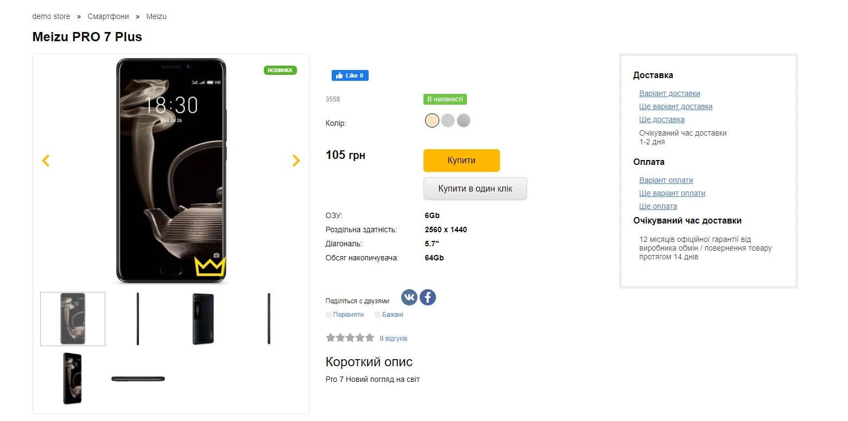Screen dimensions: 848x421
Task: Select the beige color swatch
Action: tap(432, 120)
